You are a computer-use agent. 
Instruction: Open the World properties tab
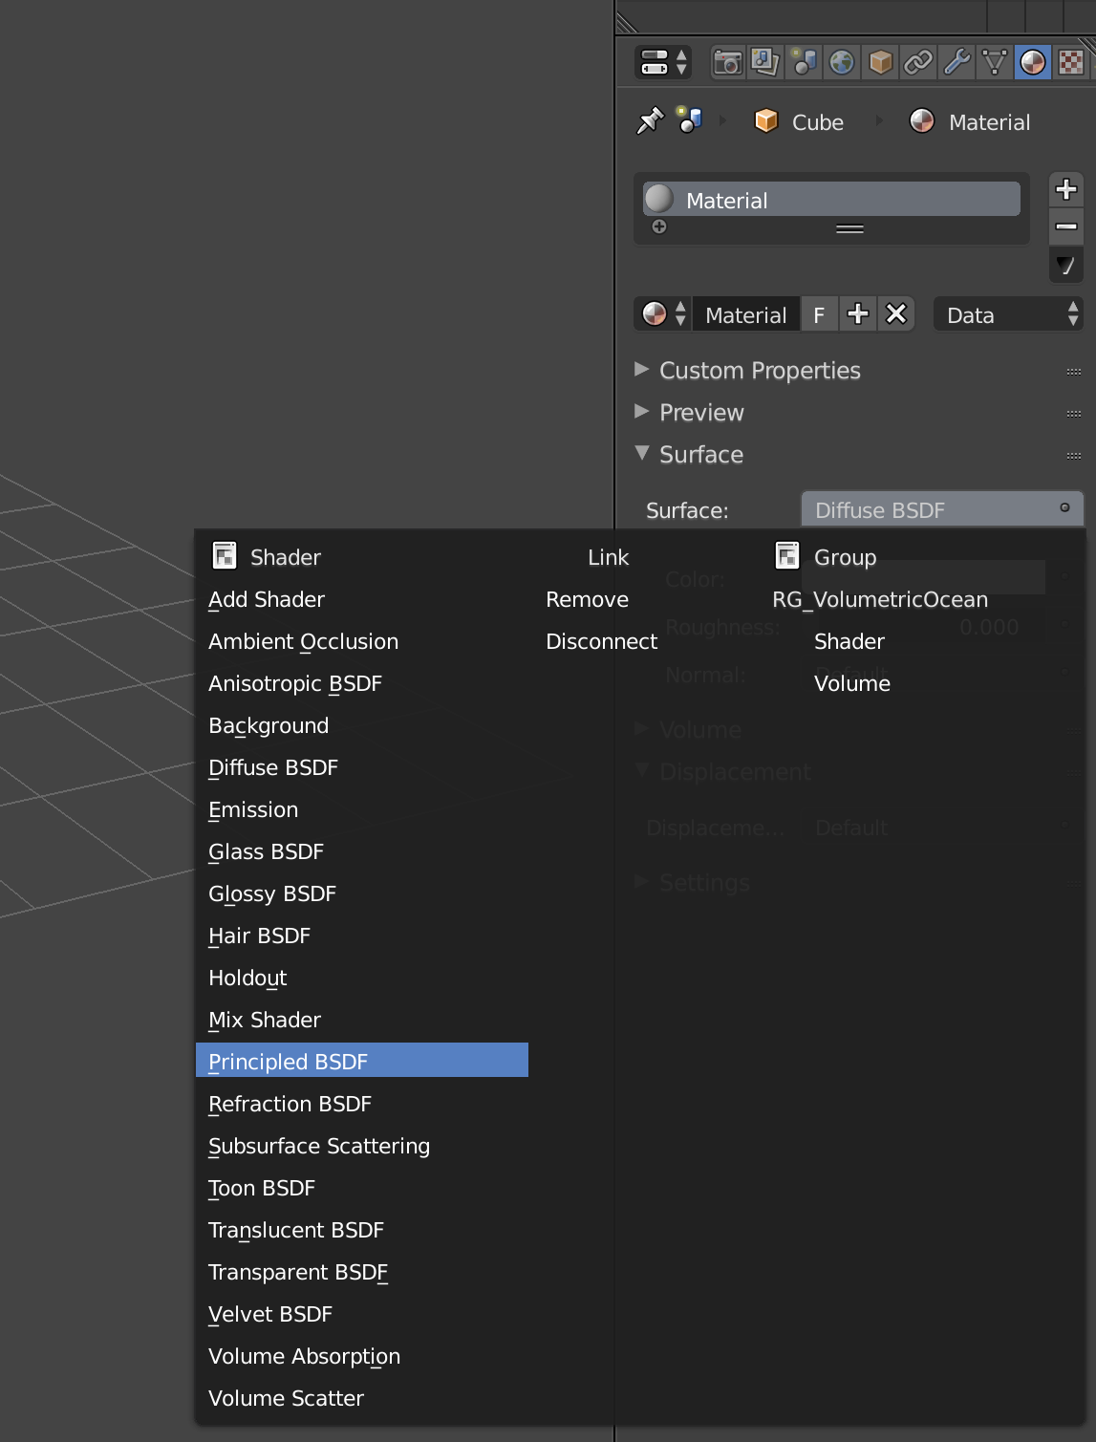[x=842, y=63]
